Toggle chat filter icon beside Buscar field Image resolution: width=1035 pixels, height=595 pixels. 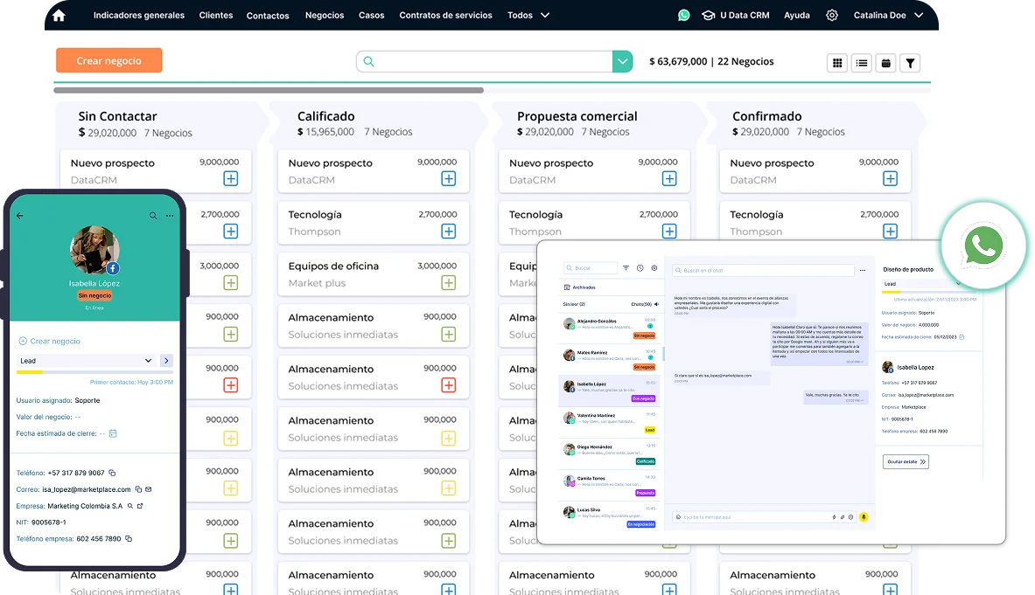pos(626,268)
